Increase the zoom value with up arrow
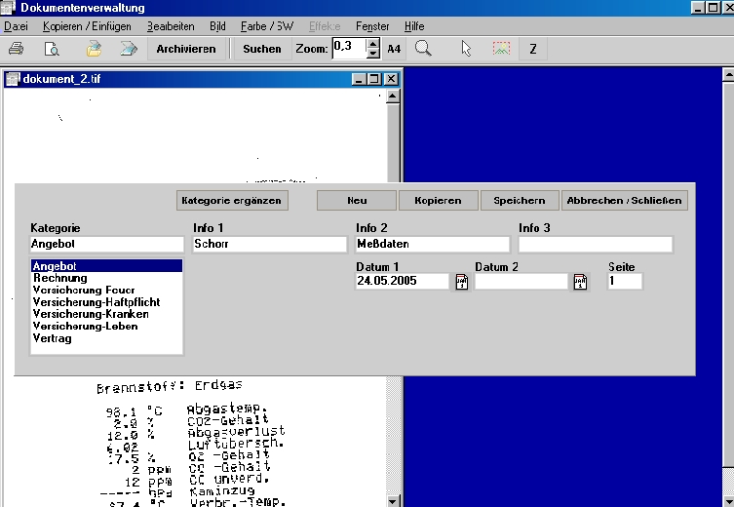734x507 pixels. (373, 43)
